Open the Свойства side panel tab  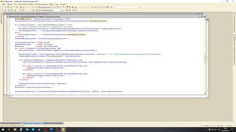235,22
